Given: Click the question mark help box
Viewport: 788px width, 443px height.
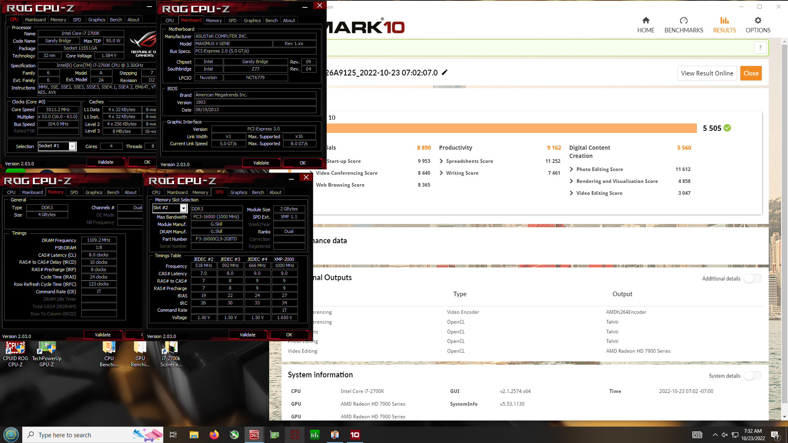Looking at the screenshot, I should (760, 48).
